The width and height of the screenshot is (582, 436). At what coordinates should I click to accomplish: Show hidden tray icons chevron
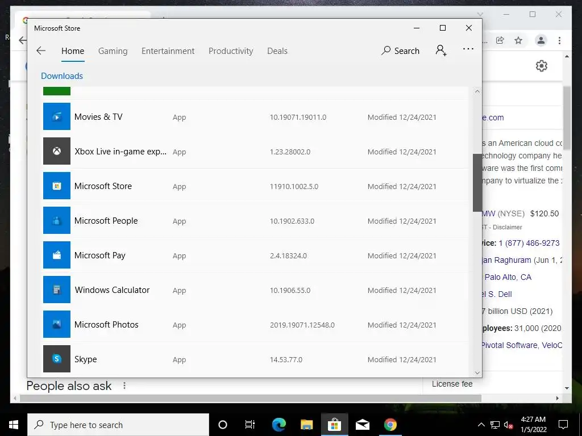point(481,425)
